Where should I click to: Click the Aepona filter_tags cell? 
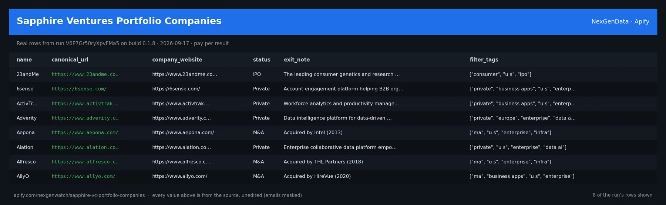click(510, 133)
